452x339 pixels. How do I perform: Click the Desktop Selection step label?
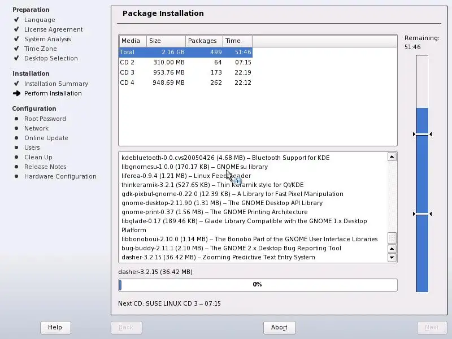coord(51,58)
